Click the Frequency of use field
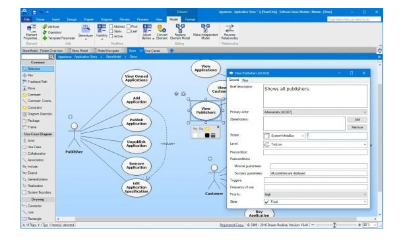Screen dimensions: 405x243 [x=315, y=187]
